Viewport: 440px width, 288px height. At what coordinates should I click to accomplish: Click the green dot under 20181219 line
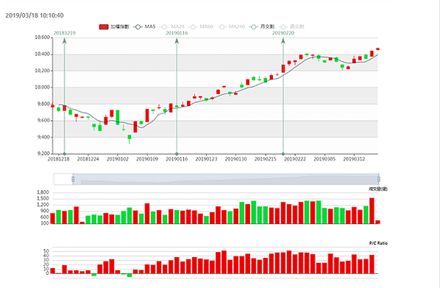(x=65, y=154)
